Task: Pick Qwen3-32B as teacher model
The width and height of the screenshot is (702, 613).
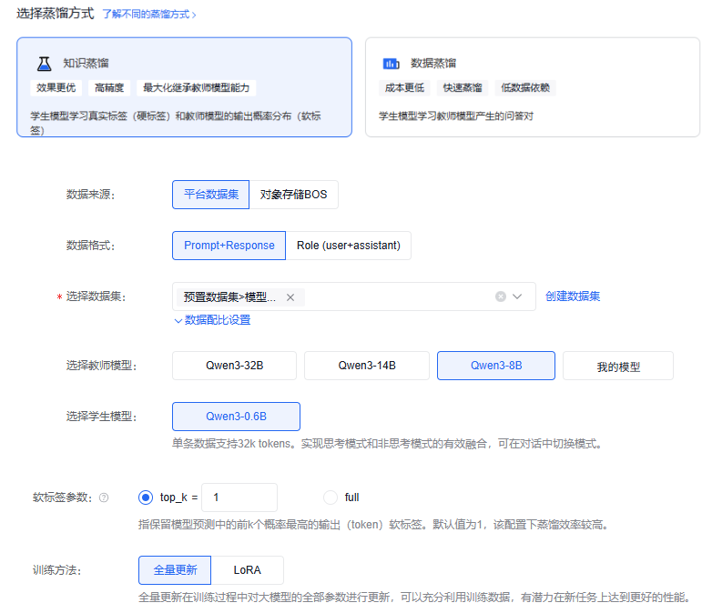Action: tap(234, 366)
